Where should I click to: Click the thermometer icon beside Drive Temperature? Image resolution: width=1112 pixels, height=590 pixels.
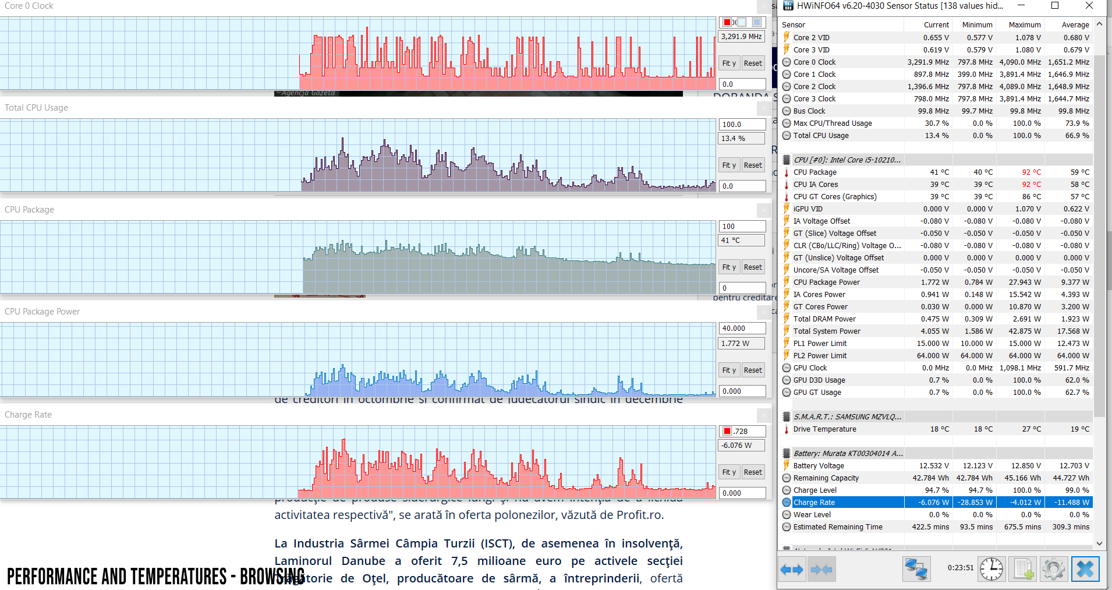click(x=787, y=429)
